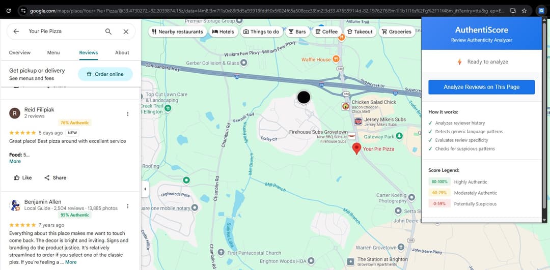Select the Things to do chip
Screen dimensions: 550x270
pyautogui.click(x=261, y=32)
